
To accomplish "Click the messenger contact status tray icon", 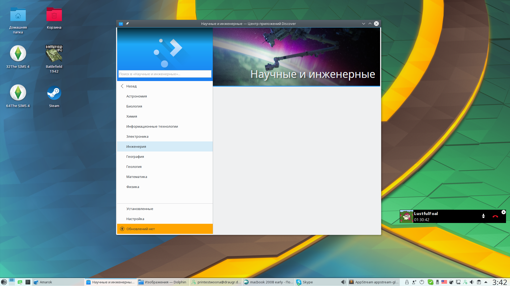I will [x=465, y=282].
